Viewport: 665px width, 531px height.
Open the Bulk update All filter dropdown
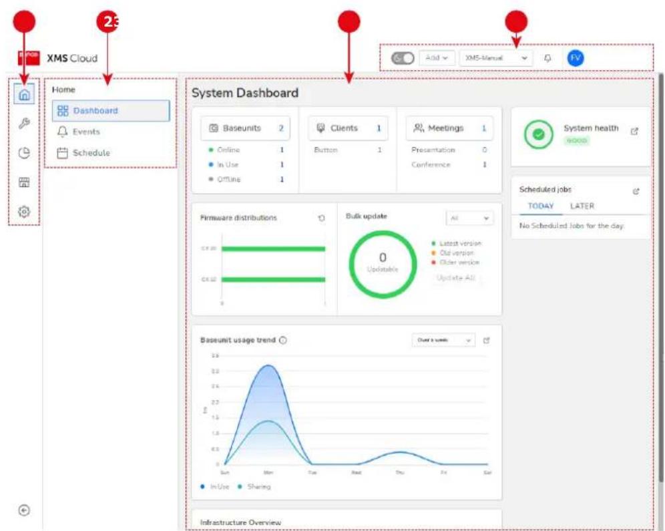tap(469, 218)
